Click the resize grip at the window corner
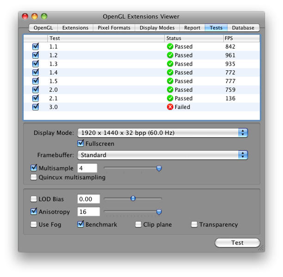The image size is (283, 277). [261, 248]
